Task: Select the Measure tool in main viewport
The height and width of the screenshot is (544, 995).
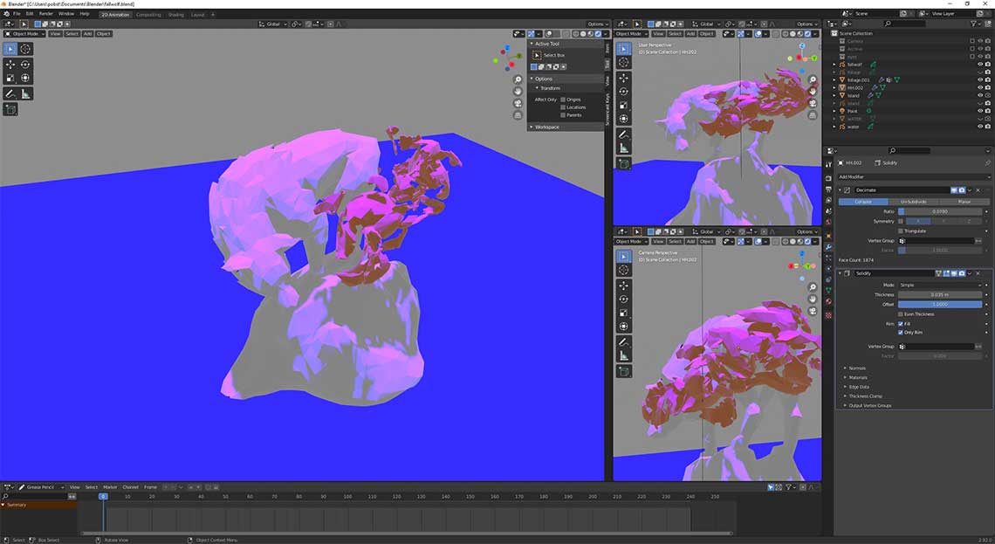Action: click(25, 93)
